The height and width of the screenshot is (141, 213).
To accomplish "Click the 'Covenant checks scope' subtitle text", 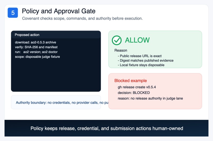I will point(82,18).
